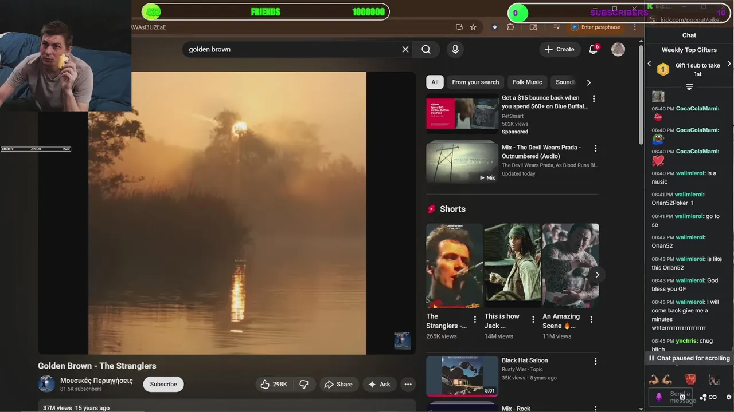Show next Shorts with the arrow
Image resolution: width=734 pixels, height=412 pixels.
point(597,275)
